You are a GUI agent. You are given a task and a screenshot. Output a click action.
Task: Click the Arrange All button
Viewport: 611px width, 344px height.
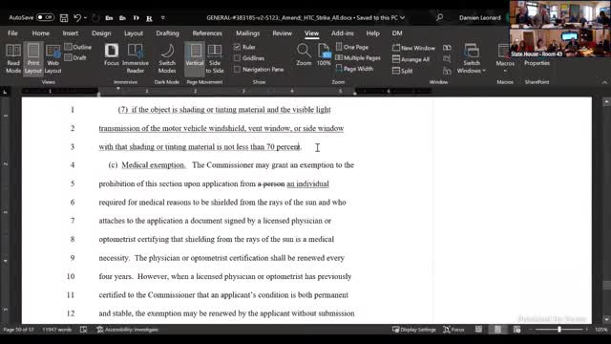coord(411,59)
